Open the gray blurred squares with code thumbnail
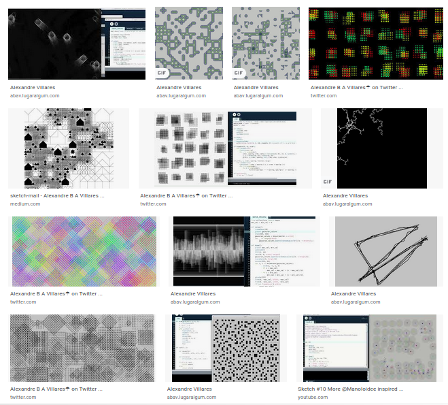 coord(226,148)
